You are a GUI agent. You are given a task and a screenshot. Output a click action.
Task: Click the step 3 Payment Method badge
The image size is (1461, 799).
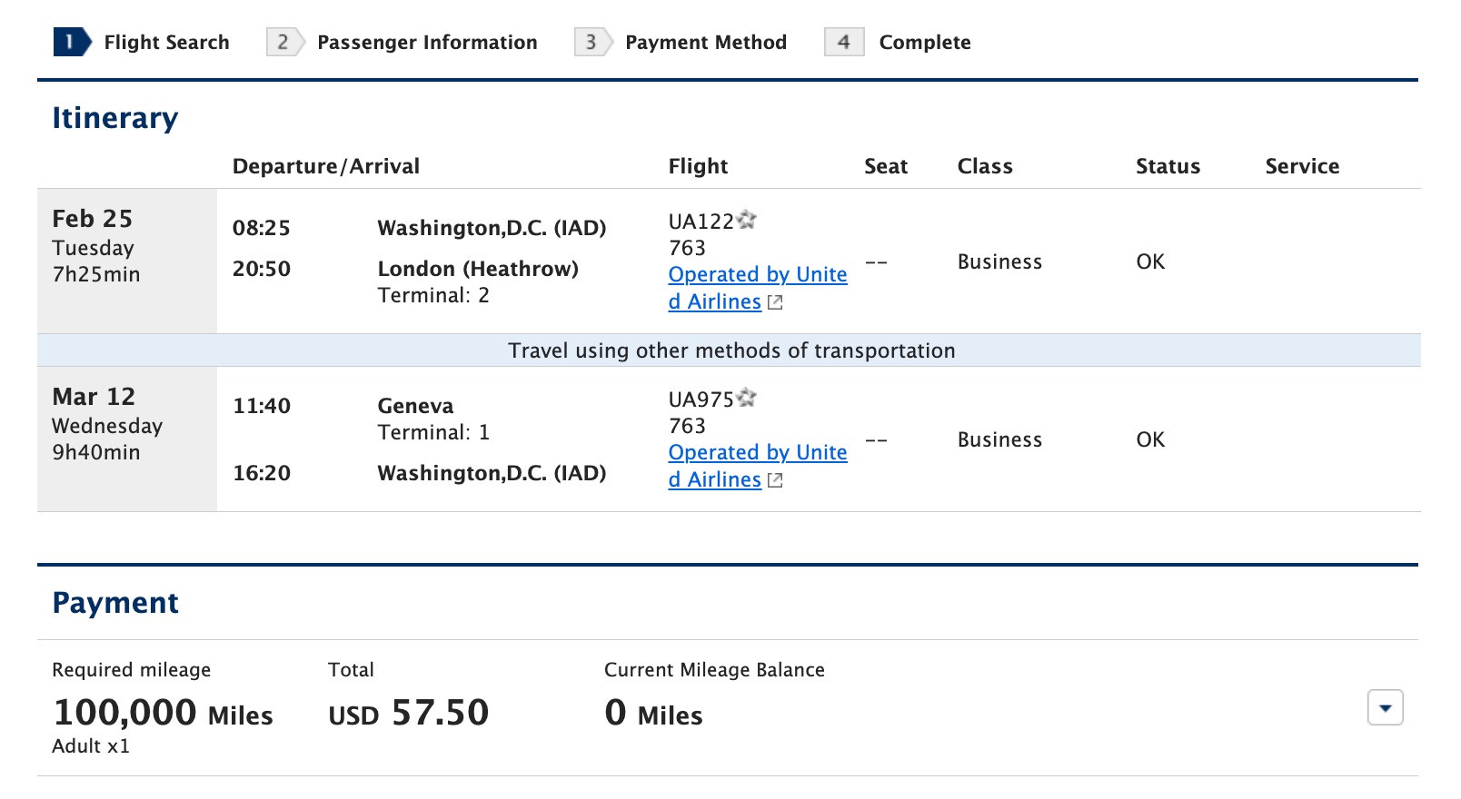click(x=591, y=41)
